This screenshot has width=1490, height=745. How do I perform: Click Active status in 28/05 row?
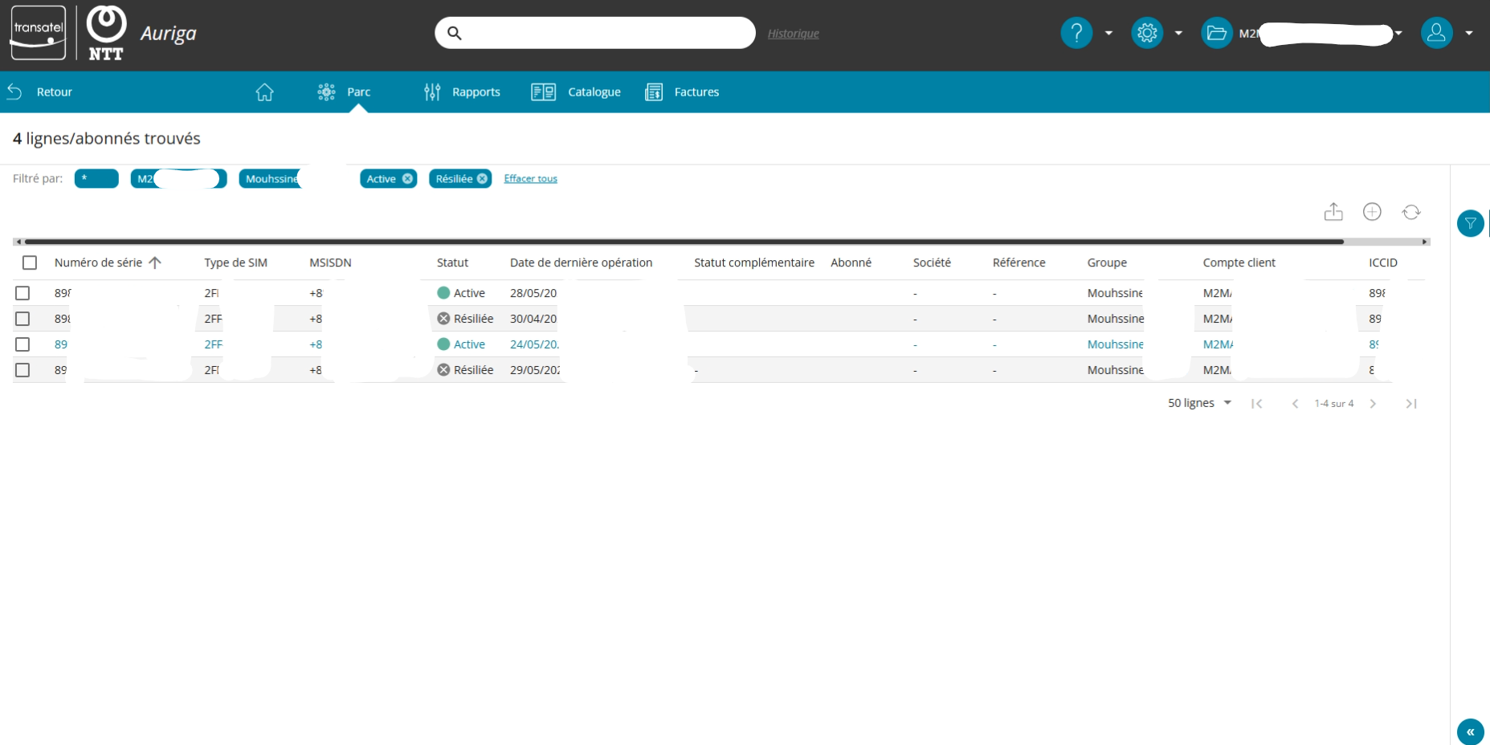[x=461, y=293]
